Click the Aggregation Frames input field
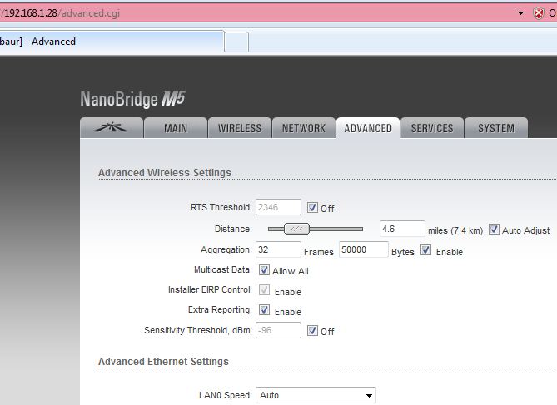The width and height of the screenshot is (557, 405). click(x=278, y=249)
